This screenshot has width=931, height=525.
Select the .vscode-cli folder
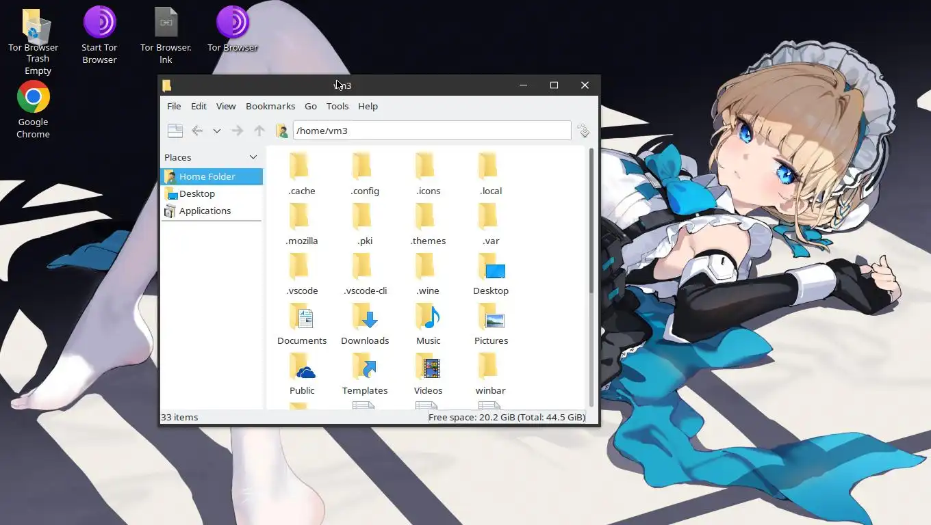pyautogui.click(x=365, y=274)
